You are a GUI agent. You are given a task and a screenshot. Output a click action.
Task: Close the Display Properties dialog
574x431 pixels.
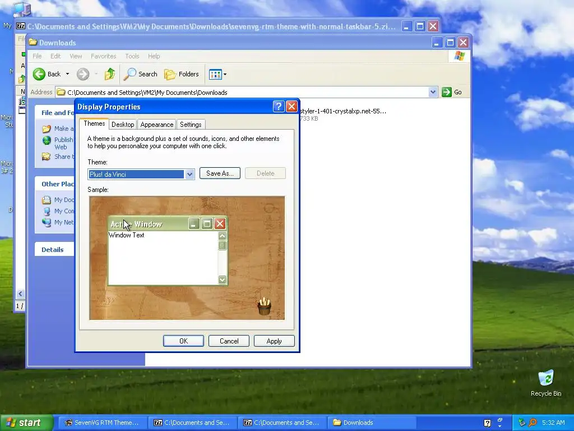(x=291, y=107)
